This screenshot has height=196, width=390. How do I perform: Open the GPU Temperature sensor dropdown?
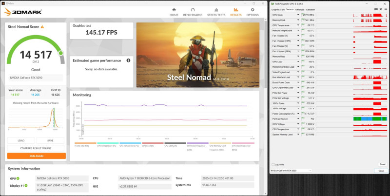click(298, 25)
